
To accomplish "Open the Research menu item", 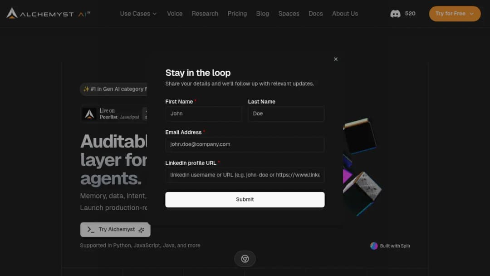I will [205, 14].
